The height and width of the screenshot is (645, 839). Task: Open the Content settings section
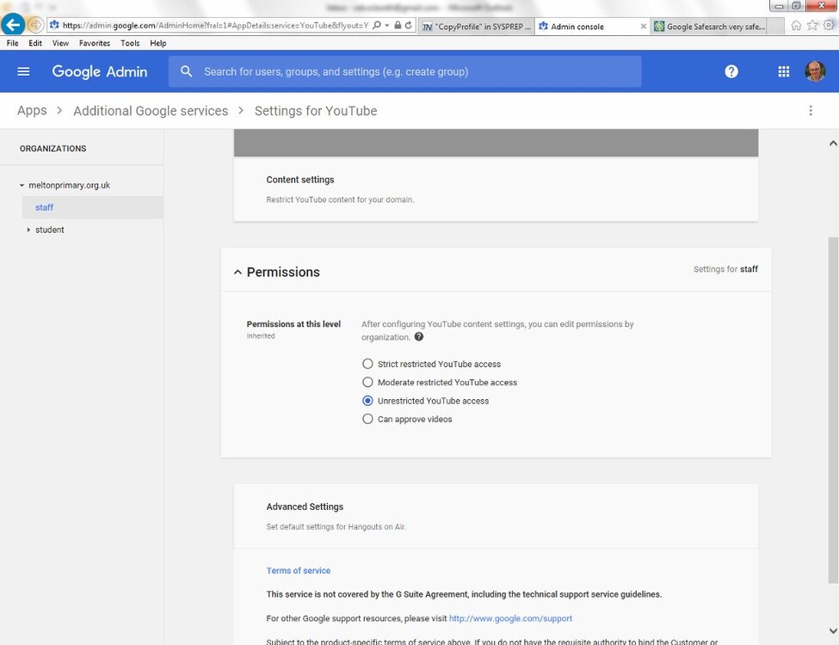click(x=496, y=189)
